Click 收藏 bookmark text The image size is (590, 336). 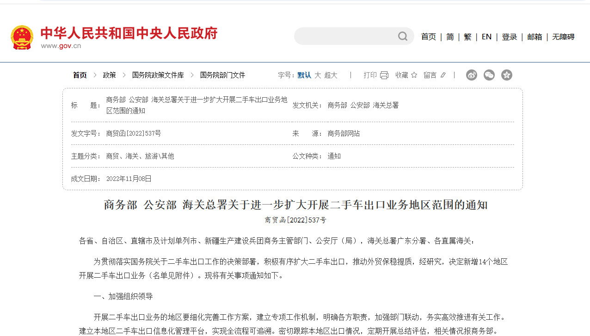point(402,75)
